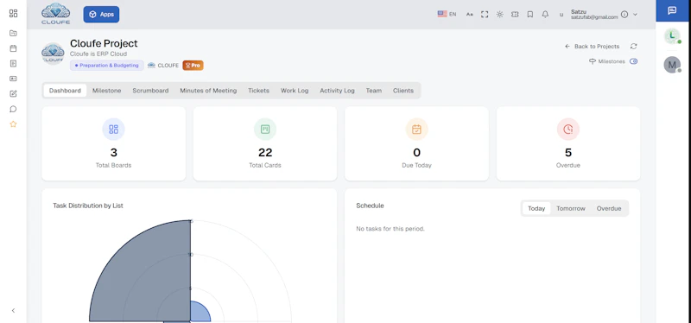Toggle the Milestones switch
Screen dimensions: 691x323
(633, 61)
